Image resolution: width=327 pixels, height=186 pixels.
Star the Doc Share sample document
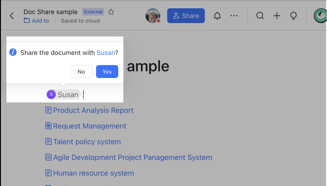click(111, 12)
